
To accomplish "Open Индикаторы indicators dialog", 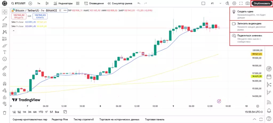I will (x=63, y=3).
